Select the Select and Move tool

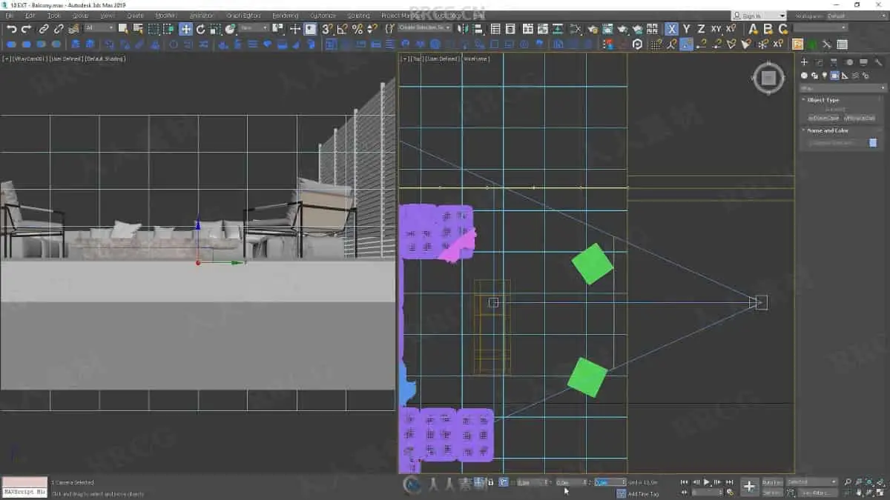pos(185,29)
